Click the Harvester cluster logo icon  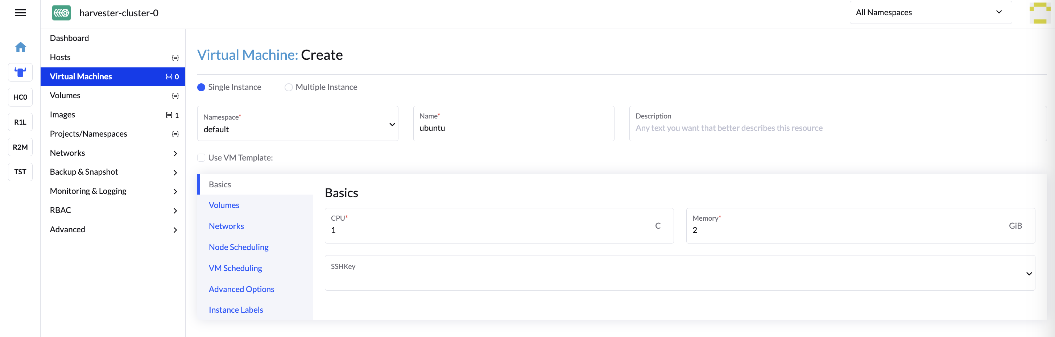point(61,13)
